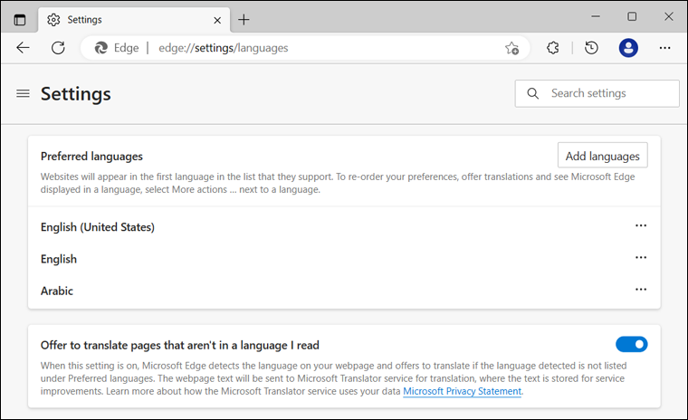Open the tab actions menu icon
Viewport: 688px width, 420px height.
coord(20,20)
